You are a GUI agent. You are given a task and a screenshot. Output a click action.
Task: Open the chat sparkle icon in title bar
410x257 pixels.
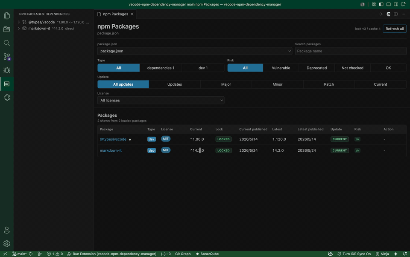tap(403, 4)
